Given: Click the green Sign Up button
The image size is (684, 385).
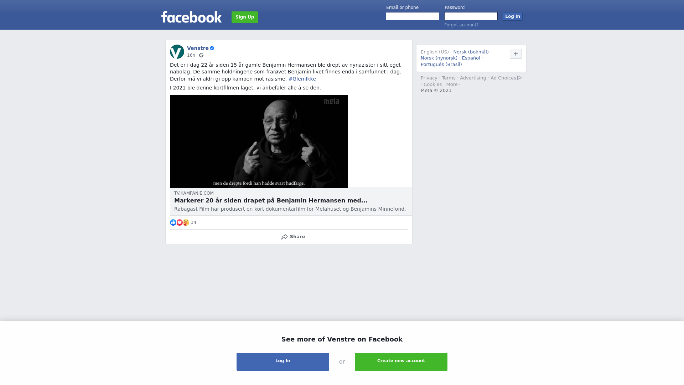Looking at the screenshot, I should [245, 17].
